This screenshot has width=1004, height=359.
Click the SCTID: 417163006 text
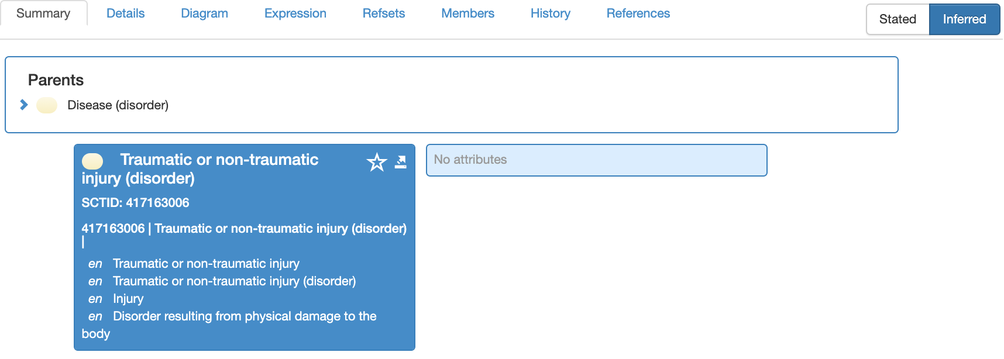click(135, 203)
